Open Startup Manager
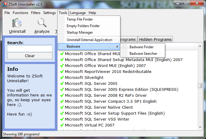 (89, 32)
